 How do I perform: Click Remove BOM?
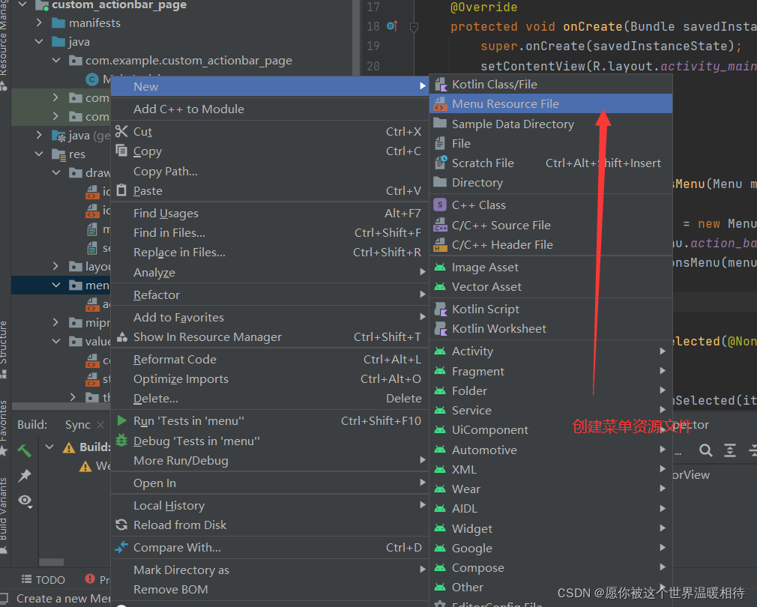tap(270, 590)
